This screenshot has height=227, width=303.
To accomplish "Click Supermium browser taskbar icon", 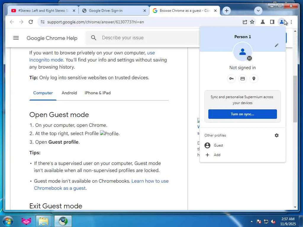I will (x=63, y=221).
